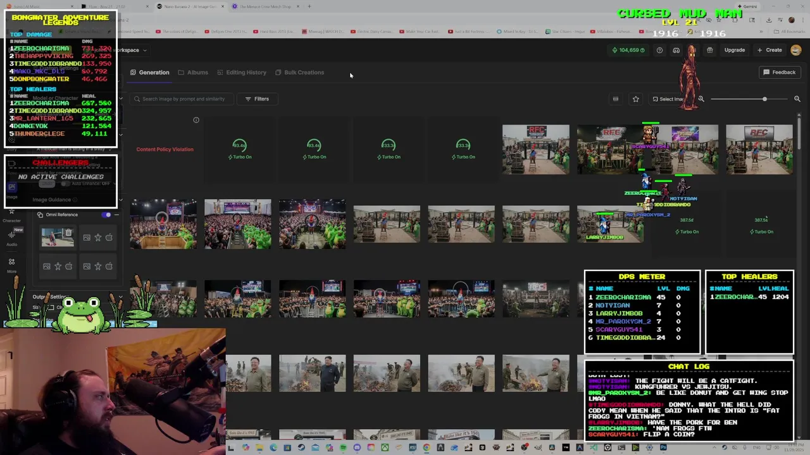The height and width of the screenshot is (455, 810).
Task: Open the Filters button
Action: click(x=257, y=99)
